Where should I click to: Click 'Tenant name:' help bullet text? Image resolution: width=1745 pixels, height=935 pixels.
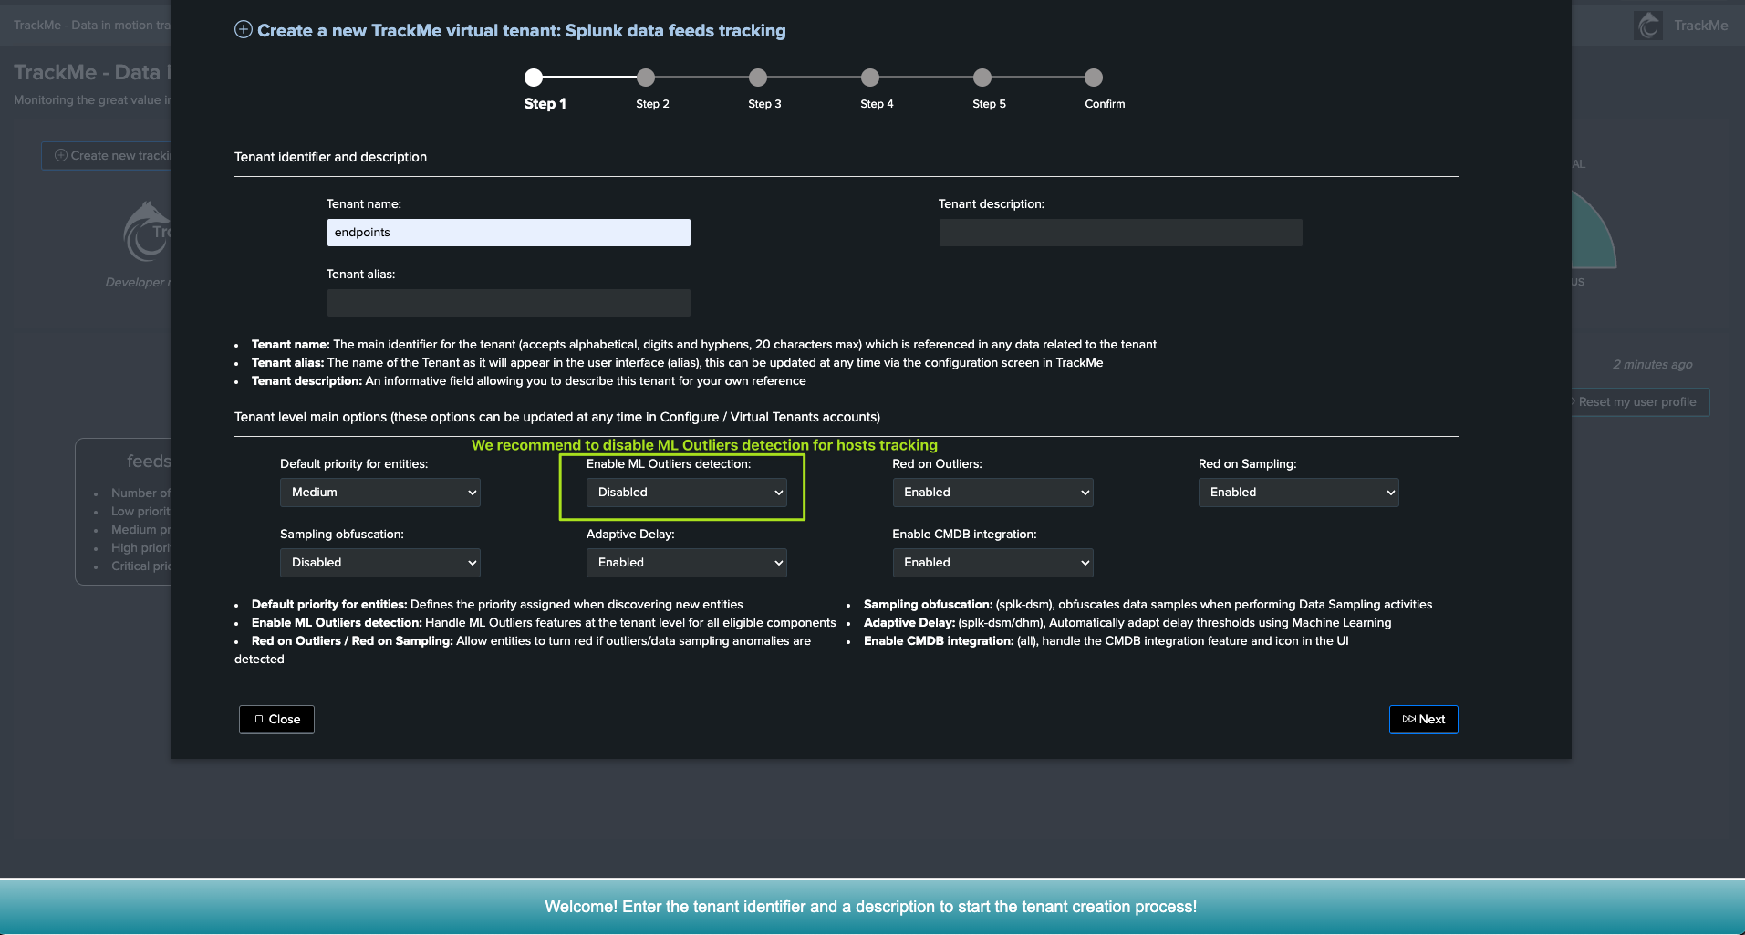(704, 345)
